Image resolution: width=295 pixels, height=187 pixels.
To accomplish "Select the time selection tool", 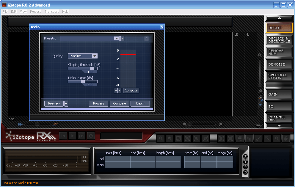I will point(221,139).
